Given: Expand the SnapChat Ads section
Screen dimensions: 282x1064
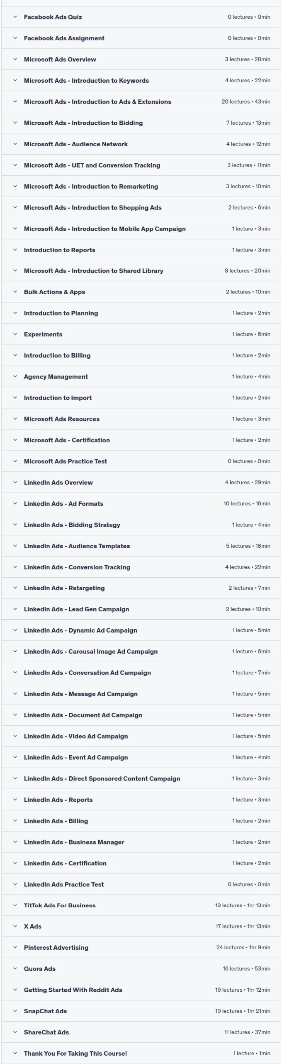Looking at the screenshot, I should (x=141, y=1011).
